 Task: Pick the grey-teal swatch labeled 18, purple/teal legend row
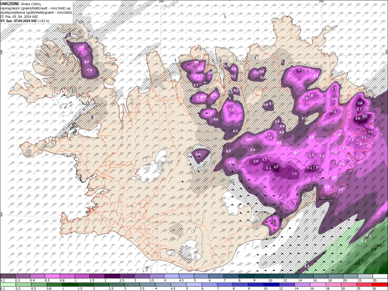pos(336,276)
